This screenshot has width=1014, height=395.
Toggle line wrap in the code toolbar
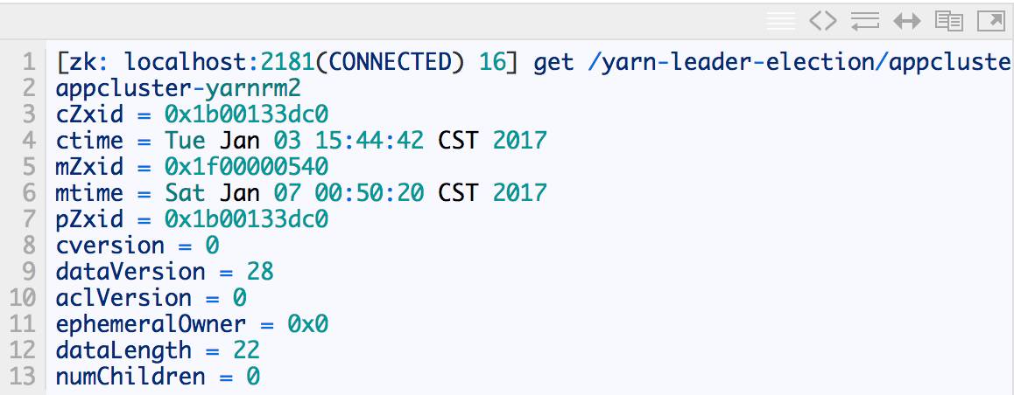pyautogui.click(x=864, y=21)
